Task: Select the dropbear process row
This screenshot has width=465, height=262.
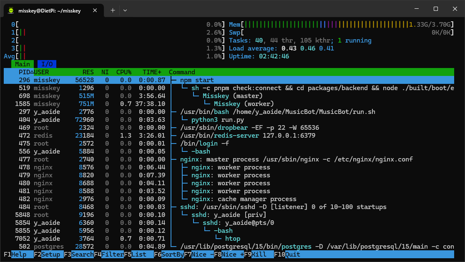Action: click(229, 128)
